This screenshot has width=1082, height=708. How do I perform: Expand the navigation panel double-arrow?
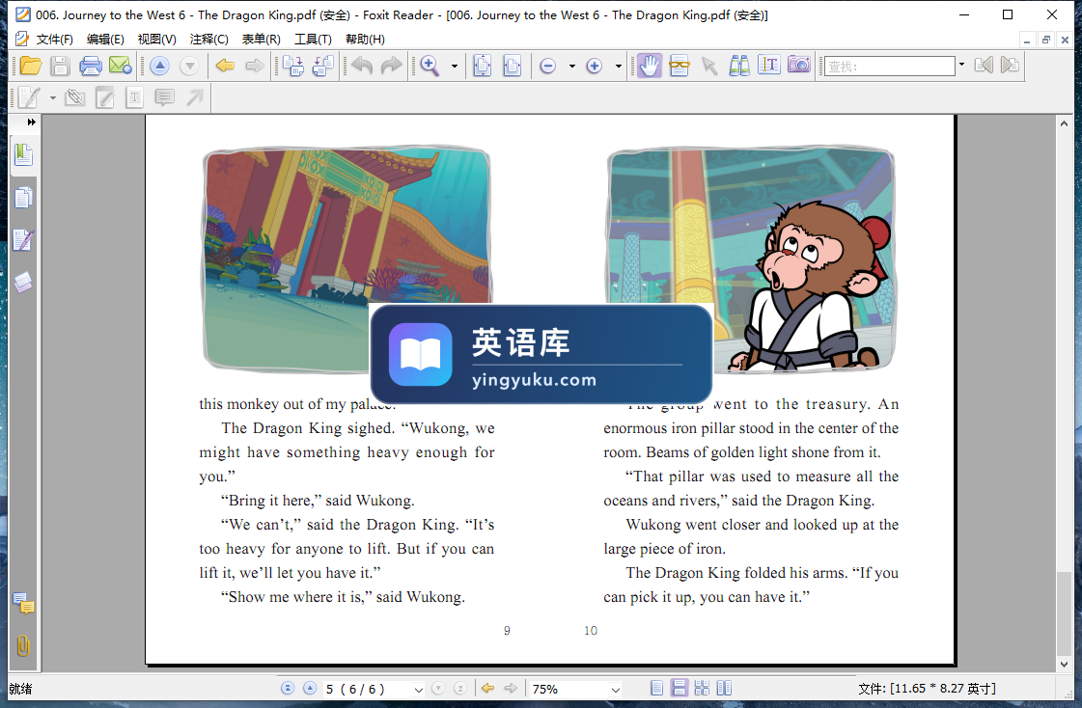[x=31, y=123]
